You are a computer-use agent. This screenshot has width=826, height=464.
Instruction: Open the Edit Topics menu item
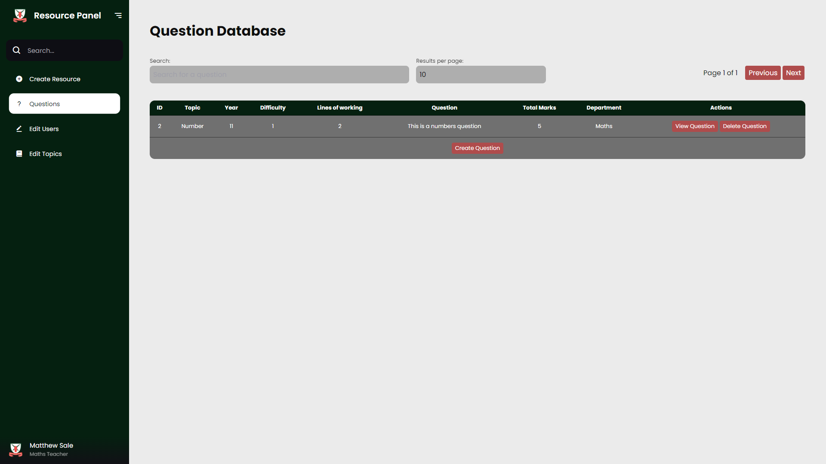click(x=46, y=154)
